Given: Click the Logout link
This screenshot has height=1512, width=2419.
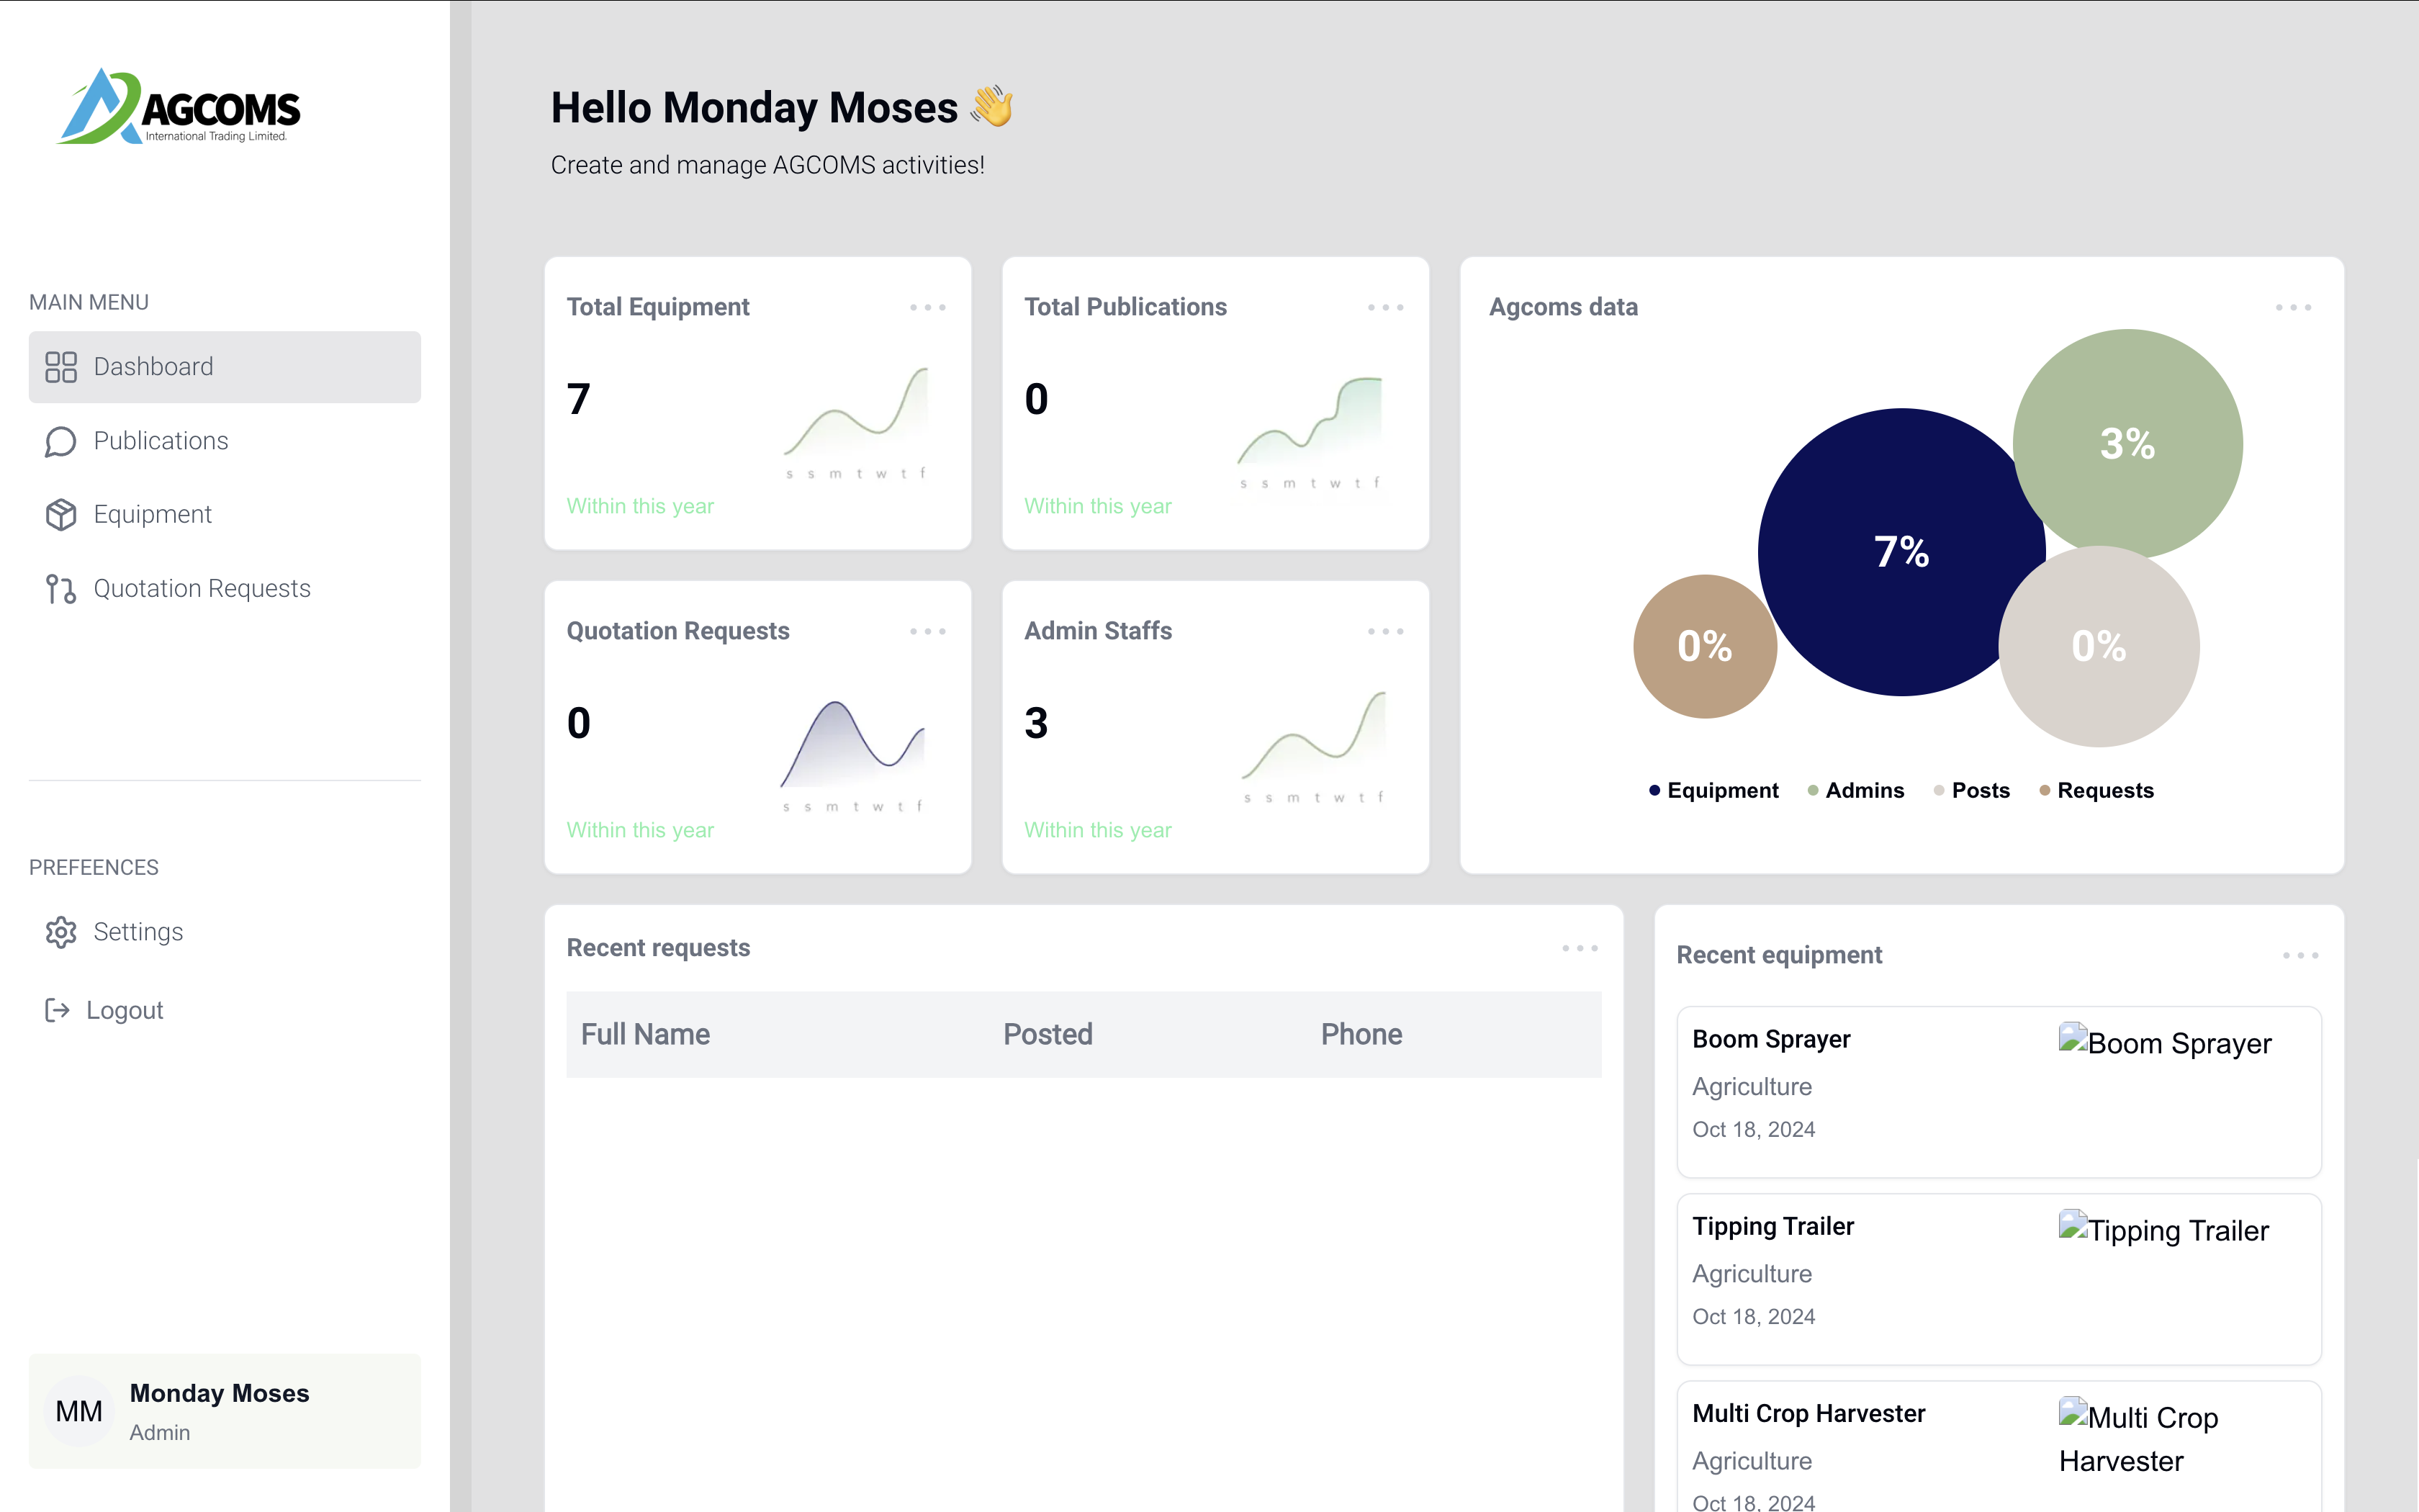Looking at the screenshot, I should tap(124, 1010).
